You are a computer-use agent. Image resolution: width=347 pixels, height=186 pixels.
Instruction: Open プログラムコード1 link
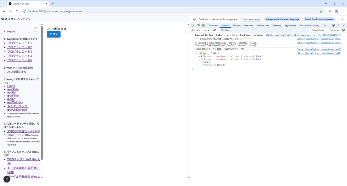[20, 43]
